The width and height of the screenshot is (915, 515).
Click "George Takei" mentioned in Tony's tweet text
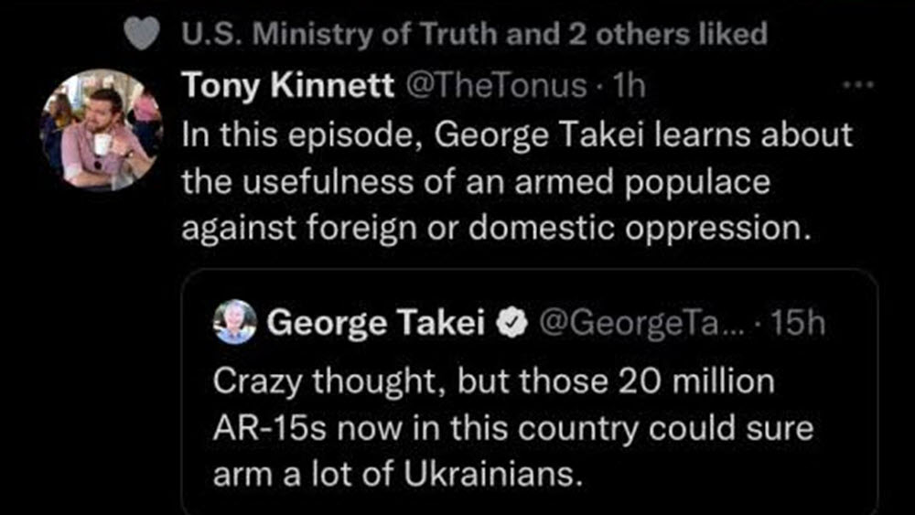click(x=537, y=134)
